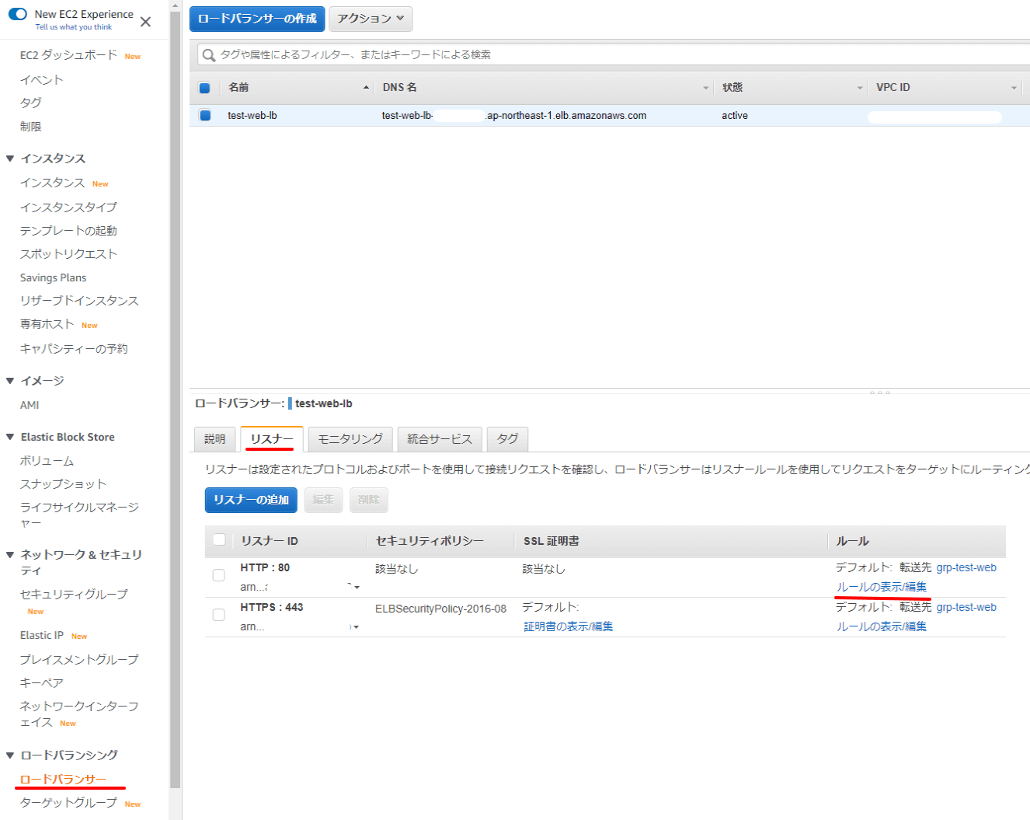The width and height of the screenshot is (1030, 820).
Task: Click the リスナーの追加 button
Action: click(x=251, y=500)
